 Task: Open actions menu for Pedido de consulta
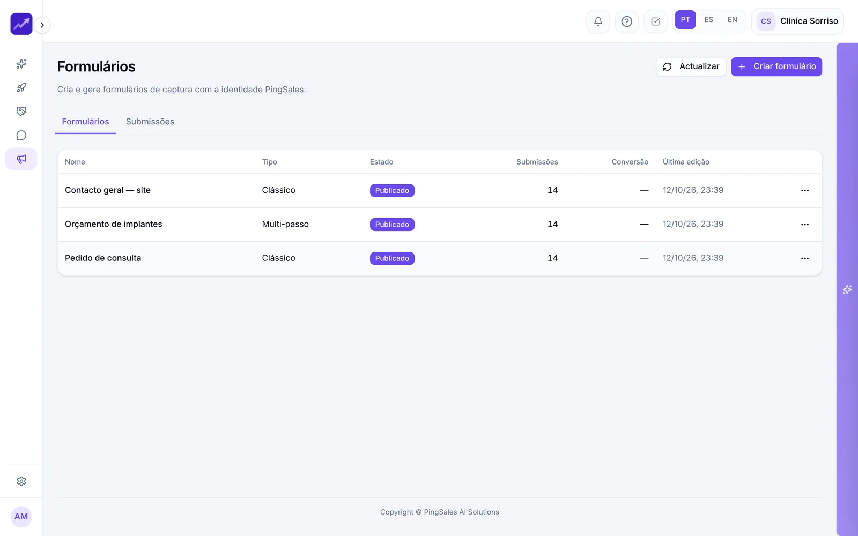(x=805, y=258)
